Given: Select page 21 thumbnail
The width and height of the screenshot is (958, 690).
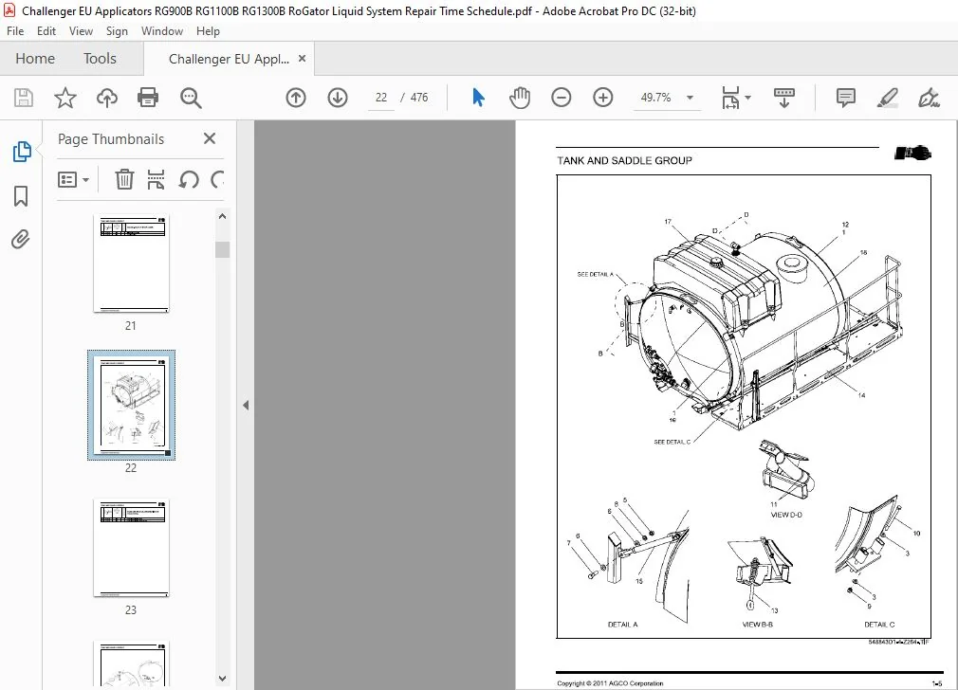Looking at the screenshot, I should click(131, 263).
